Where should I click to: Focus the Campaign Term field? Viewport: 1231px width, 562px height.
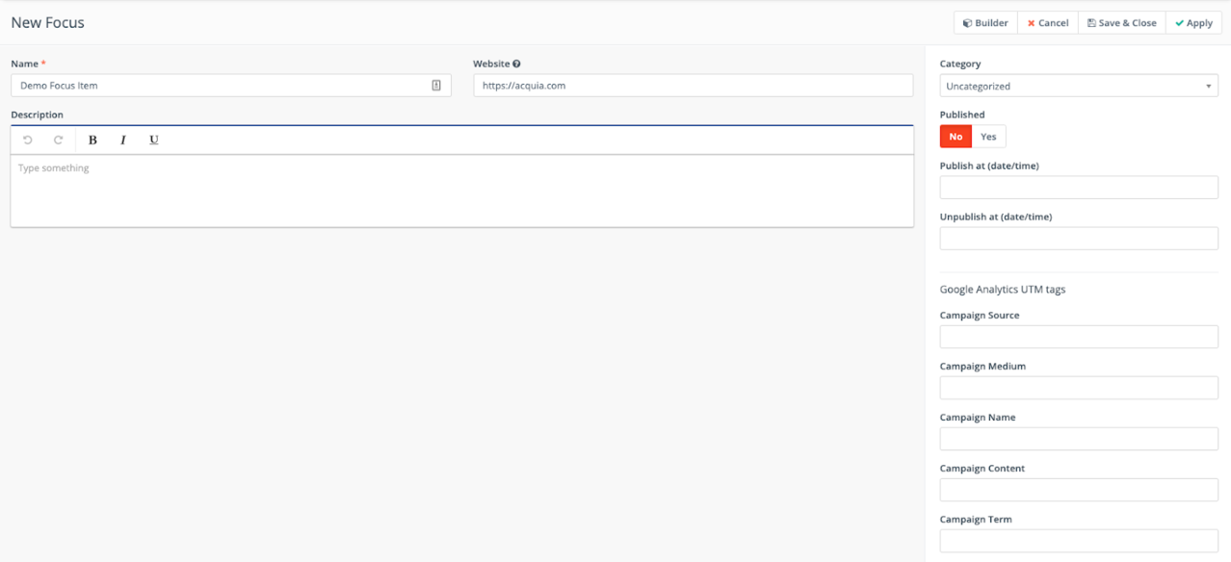[1079, 541]
